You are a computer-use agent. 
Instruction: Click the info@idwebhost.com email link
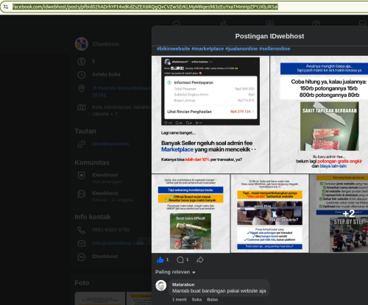[x=118, y=243]
